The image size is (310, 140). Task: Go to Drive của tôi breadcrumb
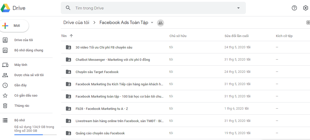(x=76, y=22)
